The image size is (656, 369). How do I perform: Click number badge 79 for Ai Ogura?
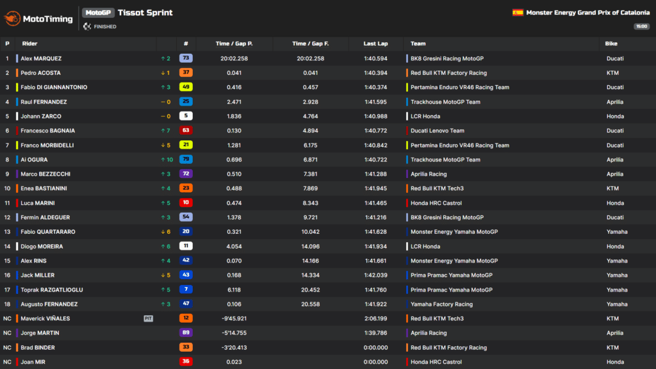point(186,159)
